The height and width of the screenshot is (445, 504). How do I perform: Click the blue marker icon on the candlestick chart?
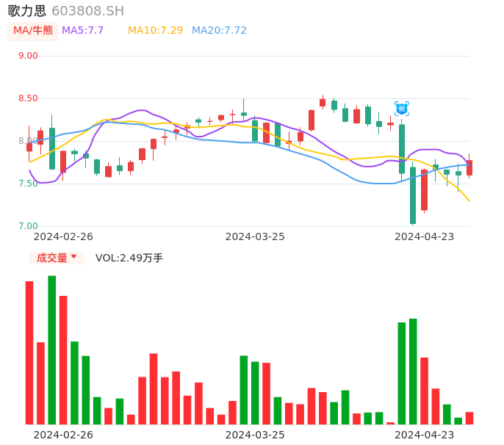(401, 109)
